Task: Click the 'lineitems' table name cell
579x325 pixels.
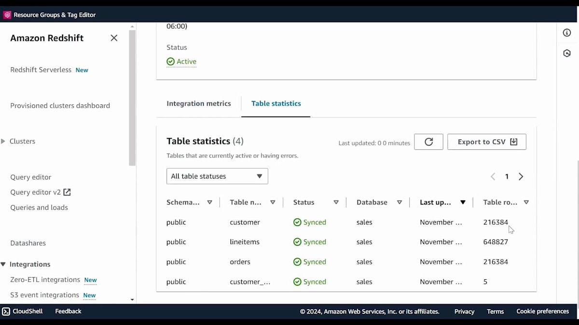Action: tap(244, 242)
